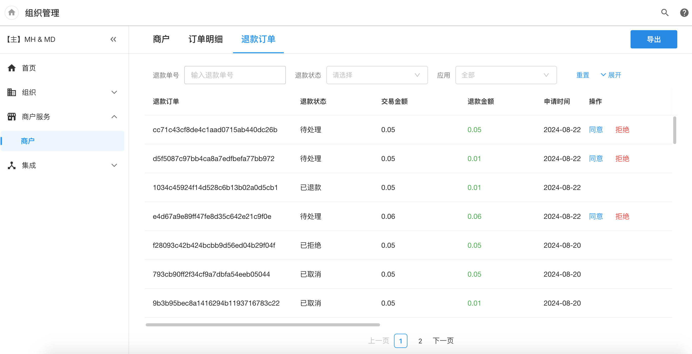Click order ID 1034c45924f14d528c6b13b02a0d5cb1

pos(215,188)
